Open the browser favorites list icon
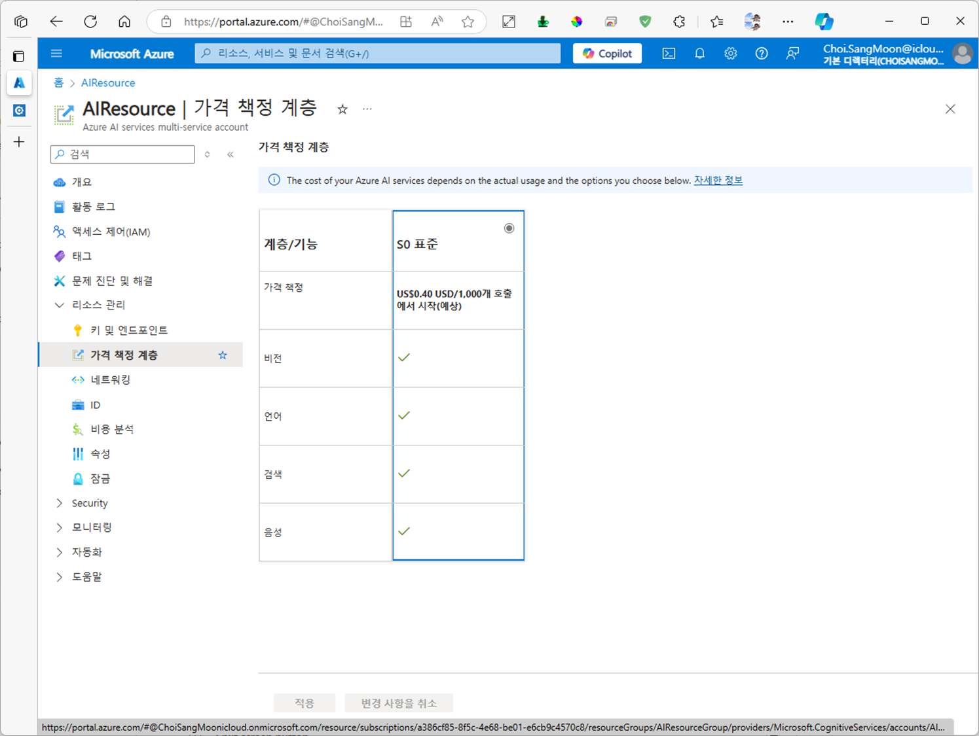 [x=716, y=22]
